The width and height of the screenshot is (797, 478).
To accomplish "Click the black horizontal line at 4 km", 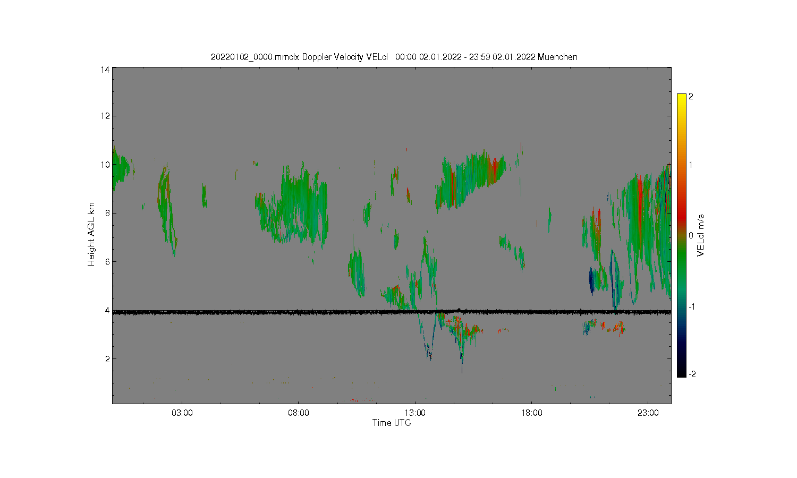I will click(392, 312).
